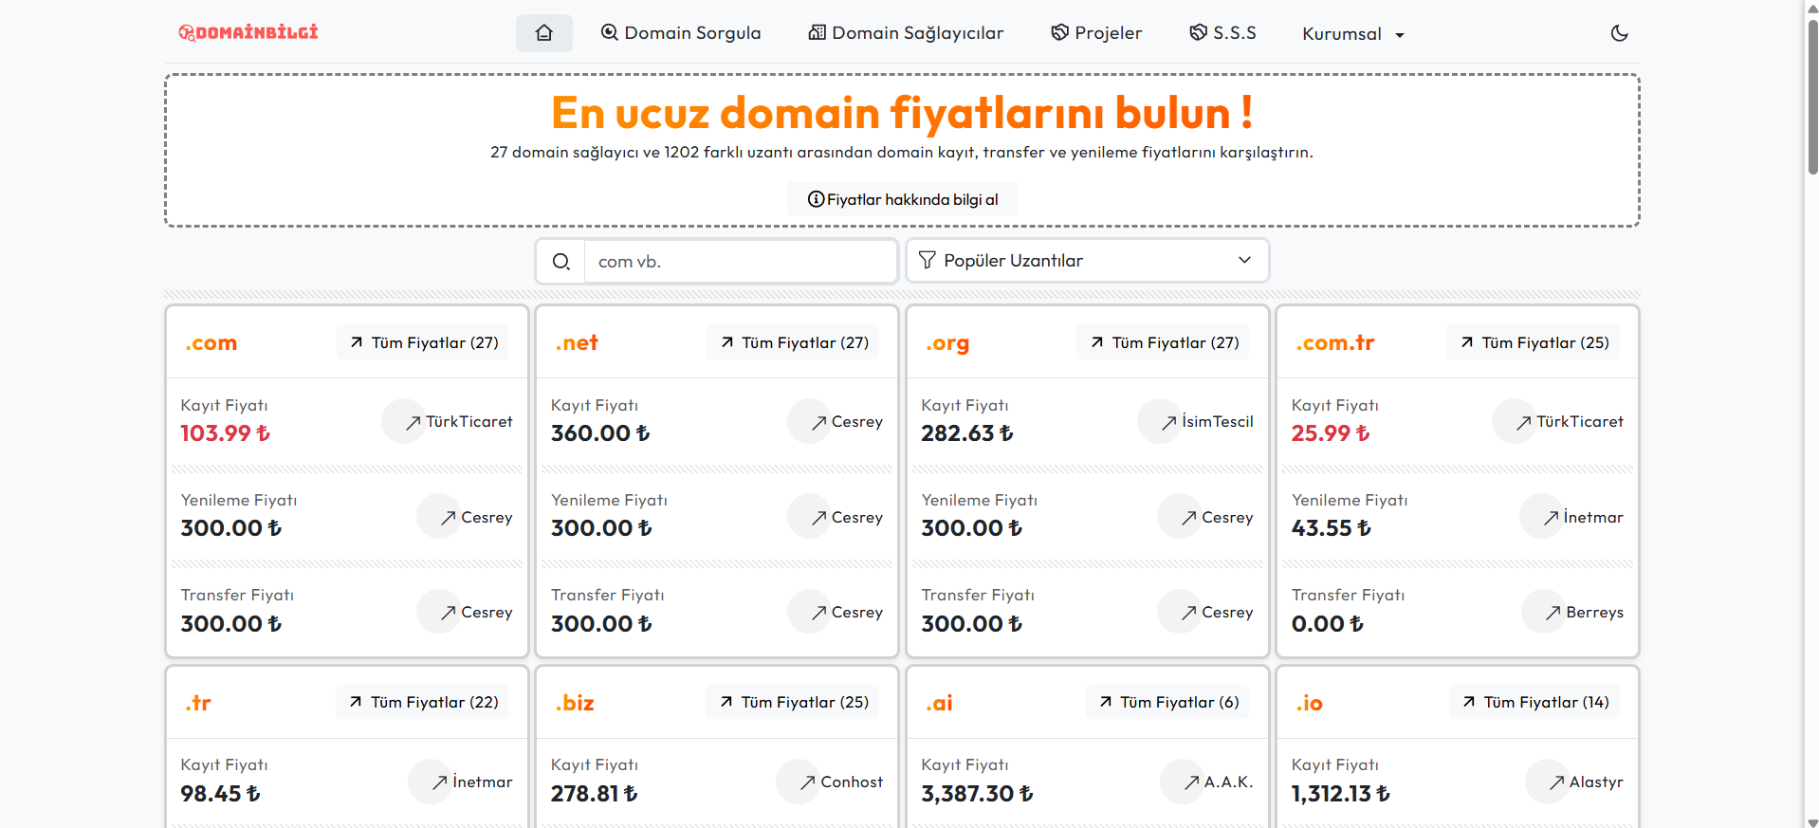Go to Domain Sağlayıcılar page

(906, 33)
